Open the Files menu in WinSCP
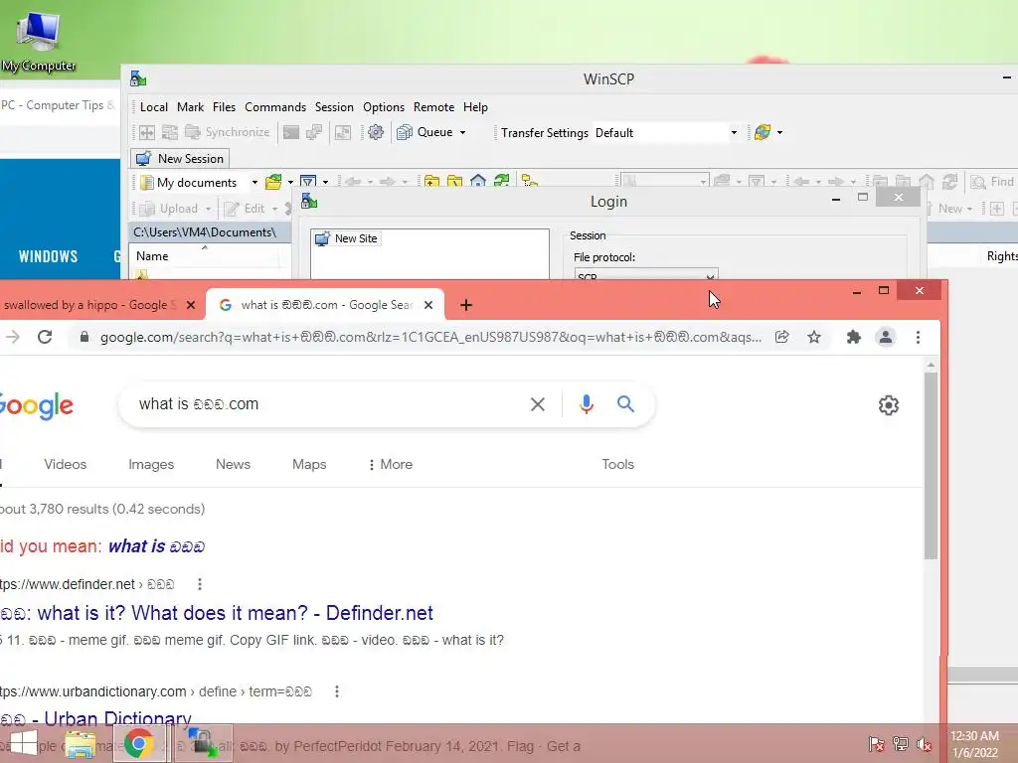 [x=224, y=107]
